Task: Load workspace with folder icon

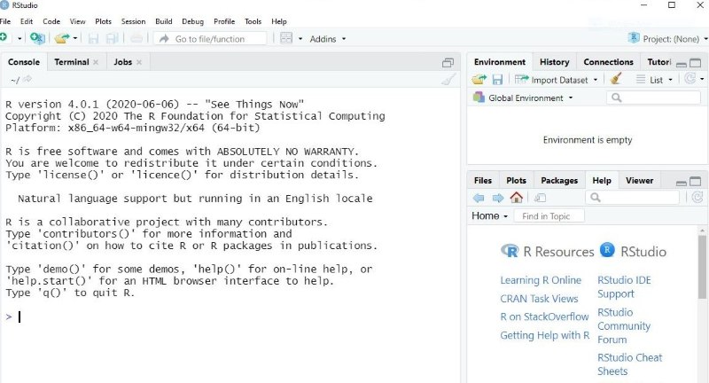Action: 479,80
